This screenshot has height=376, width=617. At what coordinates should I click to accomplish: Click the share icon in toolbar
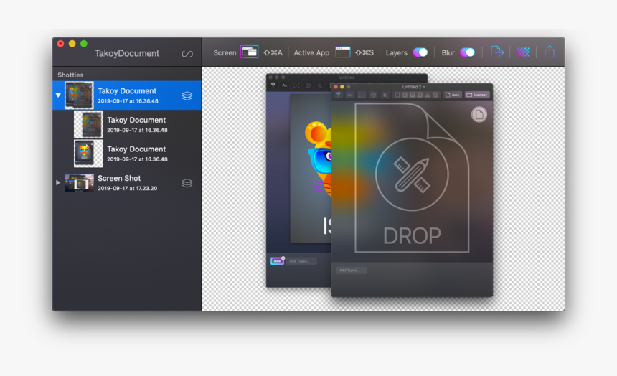[x=550, y=52]
